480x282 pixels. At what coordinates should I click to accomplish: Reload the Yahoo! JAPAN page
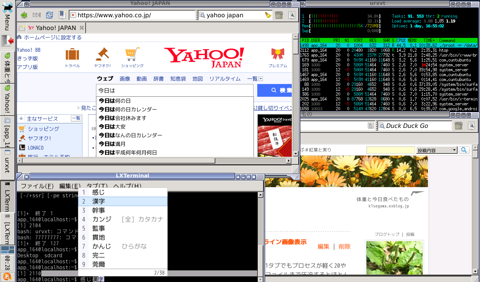pos(49,15)
